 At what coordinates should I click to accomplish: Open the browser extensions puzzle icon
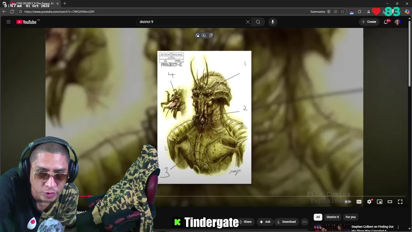[360, 12]
